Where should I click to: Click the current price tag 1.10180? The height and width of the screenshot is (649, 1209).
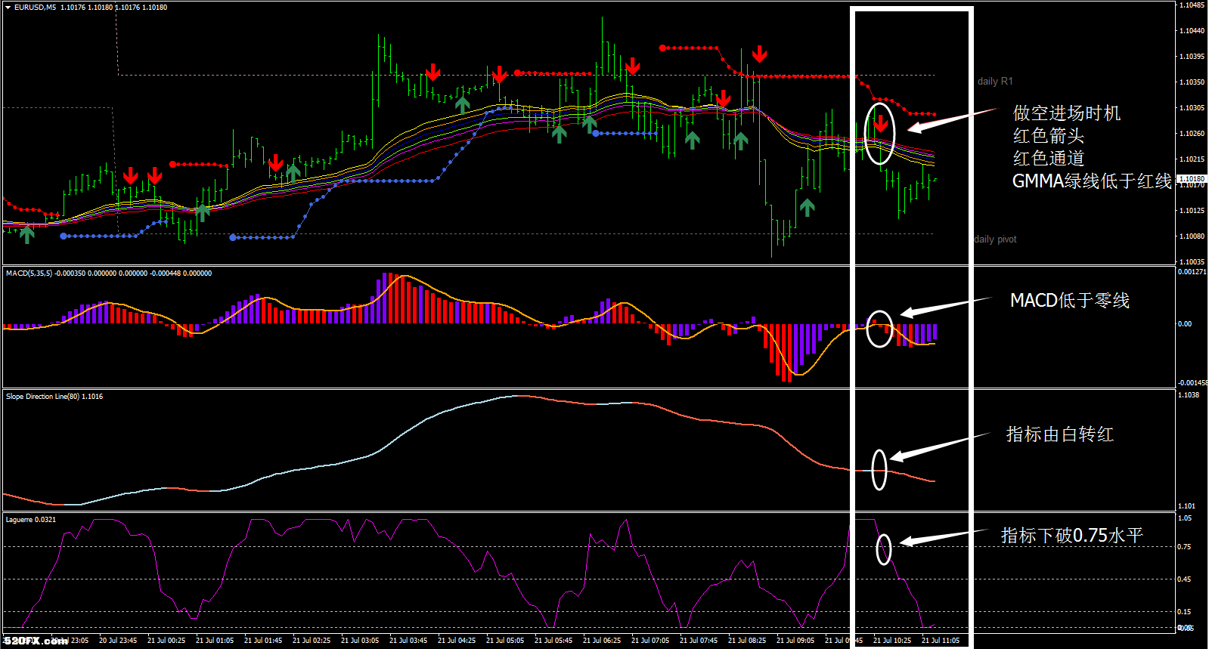pyautogui.click(x=1192, y=179)
